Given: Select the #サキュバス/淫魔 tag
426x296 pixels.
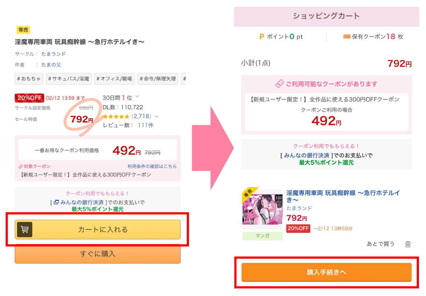Looking at the screenshot, I should 69,79.
